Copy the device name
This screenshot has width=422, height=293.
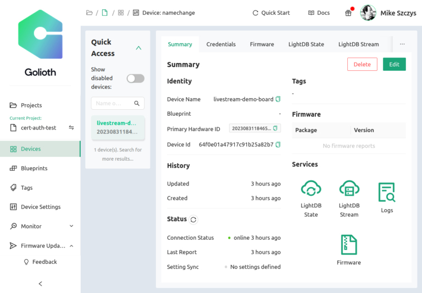point(278,99)
